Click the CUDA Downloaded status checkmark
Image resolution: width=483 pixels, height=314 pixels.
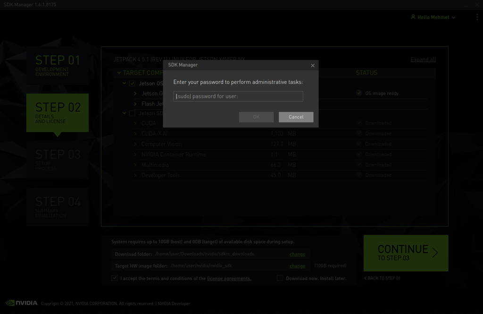click(x=359, y=123)
